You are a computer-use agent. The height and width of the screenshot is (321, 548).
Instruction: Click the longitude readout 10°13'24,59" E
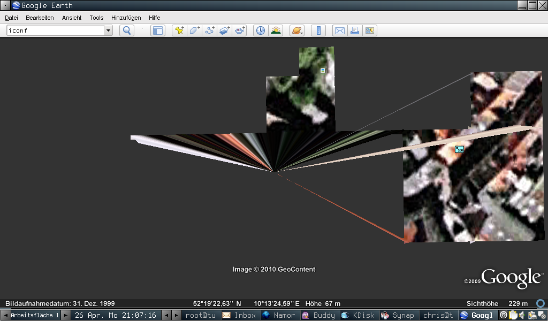pos(277,303)
